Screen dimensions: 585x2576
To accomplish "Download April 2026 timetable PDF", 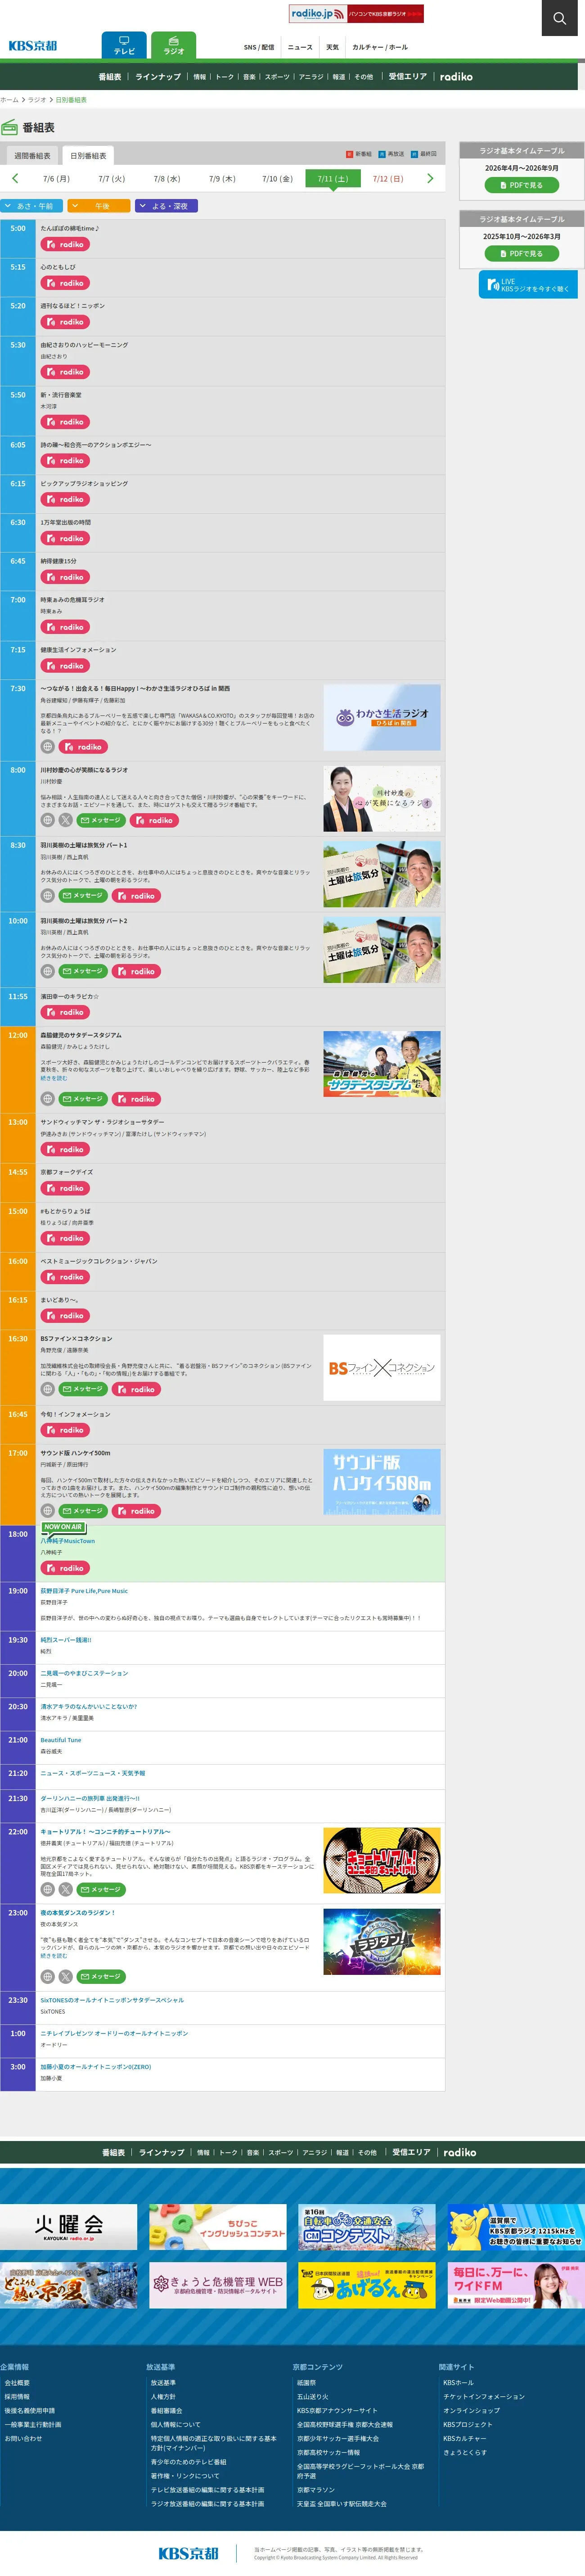I will click(521, 185).
